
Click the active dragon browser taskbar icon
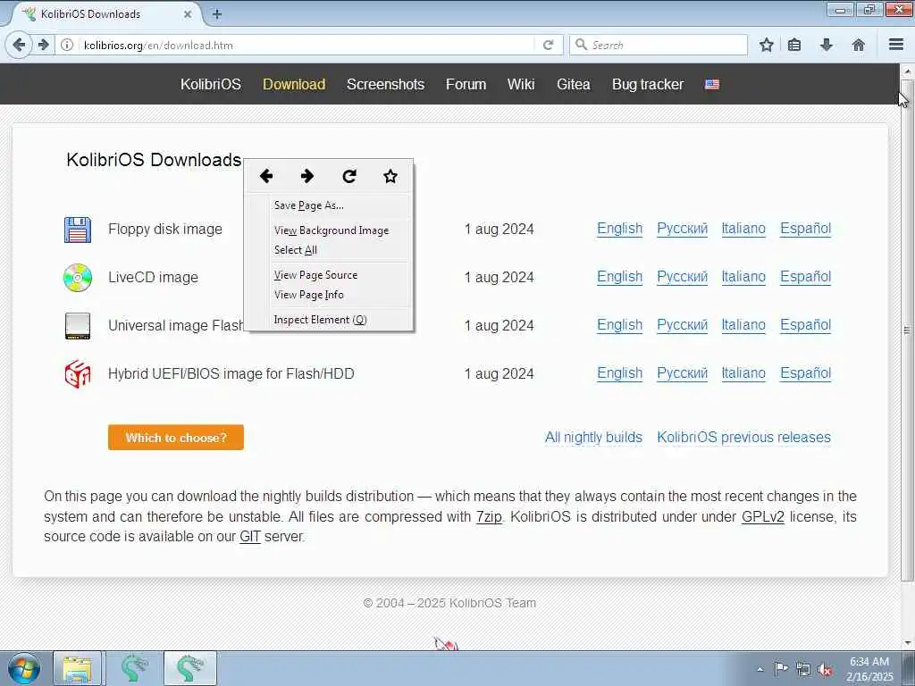(x=190, y=669)
